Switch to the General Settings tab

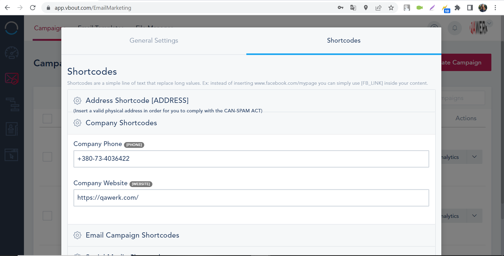[x=154, y=41]
